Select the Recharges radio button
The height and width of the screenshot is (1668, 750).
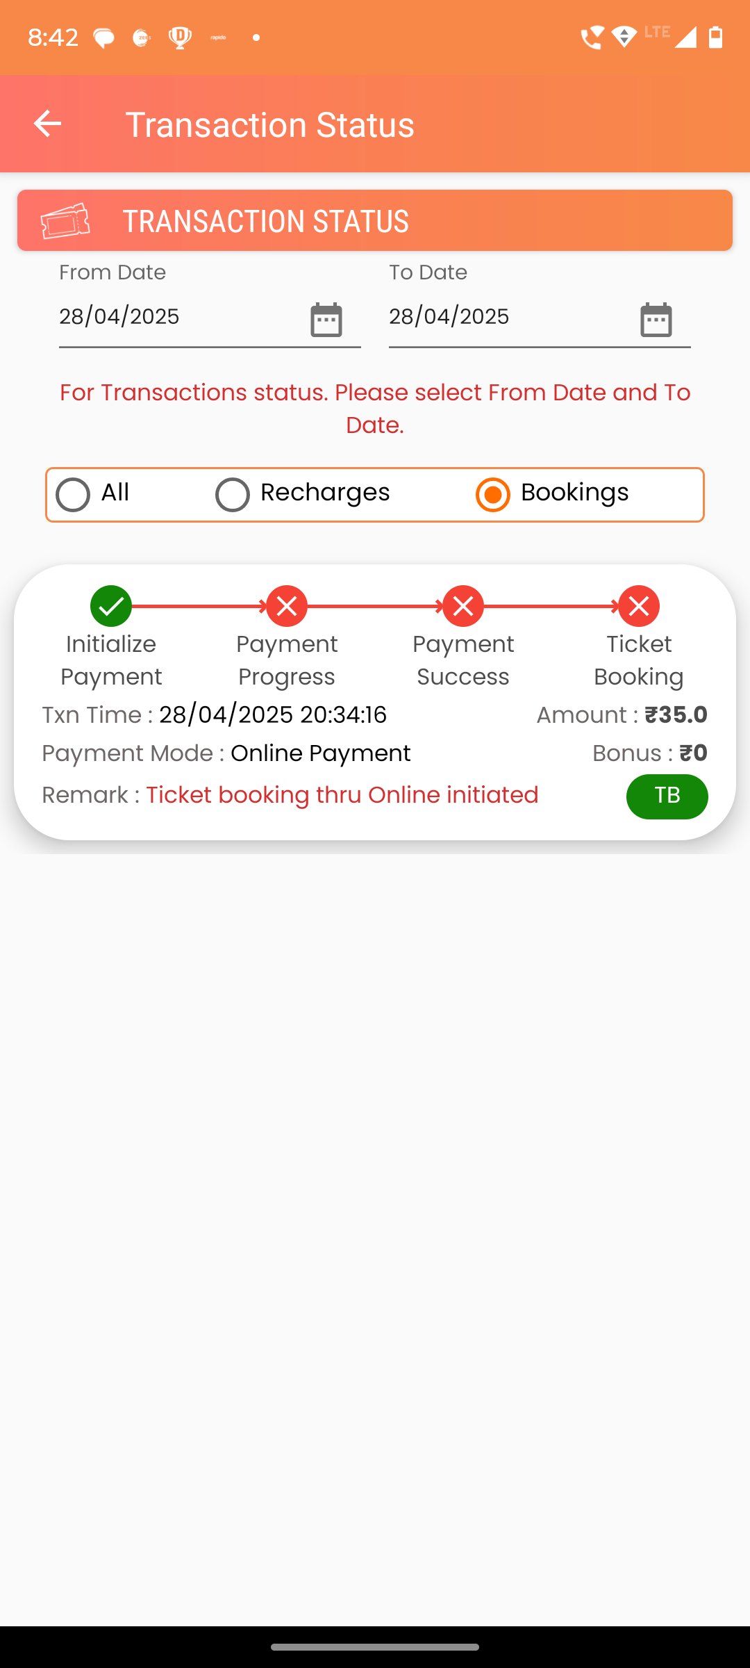[233, 495]
